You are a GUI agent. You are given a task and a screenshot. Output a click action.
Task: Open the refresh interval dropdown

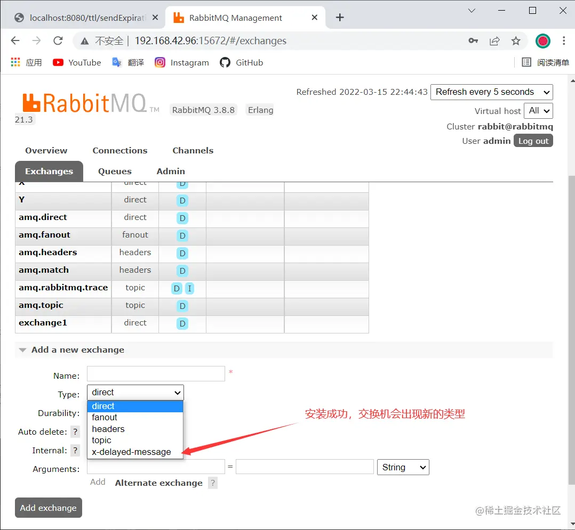(491, 92)
